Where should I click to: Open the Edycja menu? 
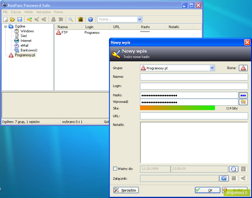click(16, 12)
